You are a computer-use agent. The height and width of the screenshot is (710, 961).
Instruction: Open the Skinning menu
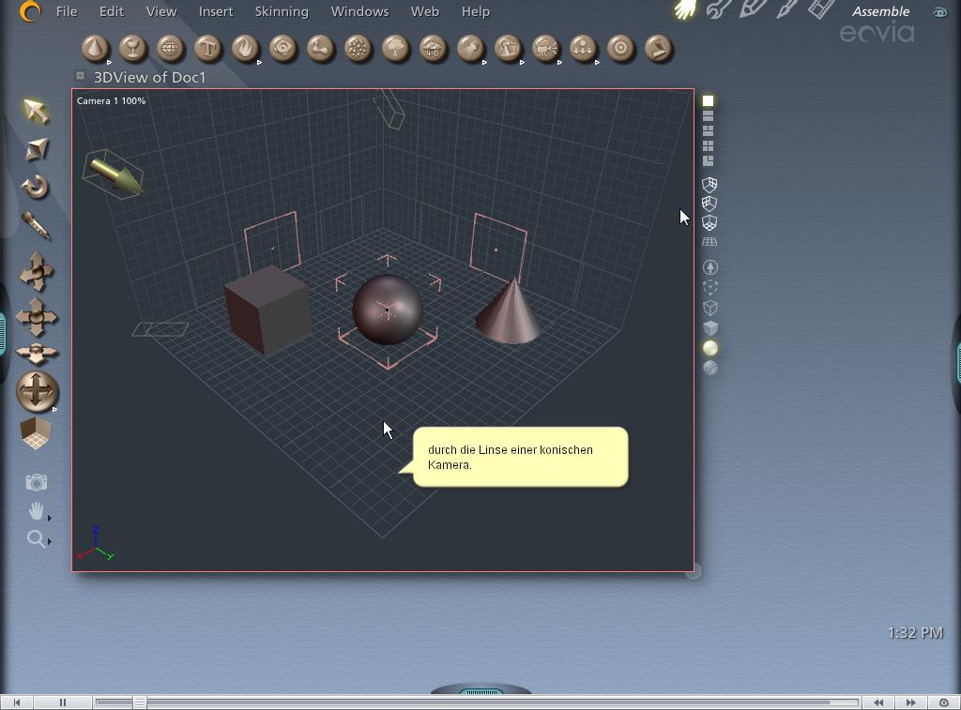282,11
